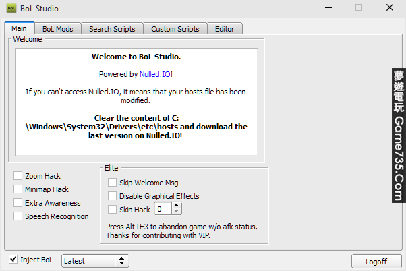Tick the Minimap Hack checkbox
Viewport: 406px width, 271px height.
(18, 189)
